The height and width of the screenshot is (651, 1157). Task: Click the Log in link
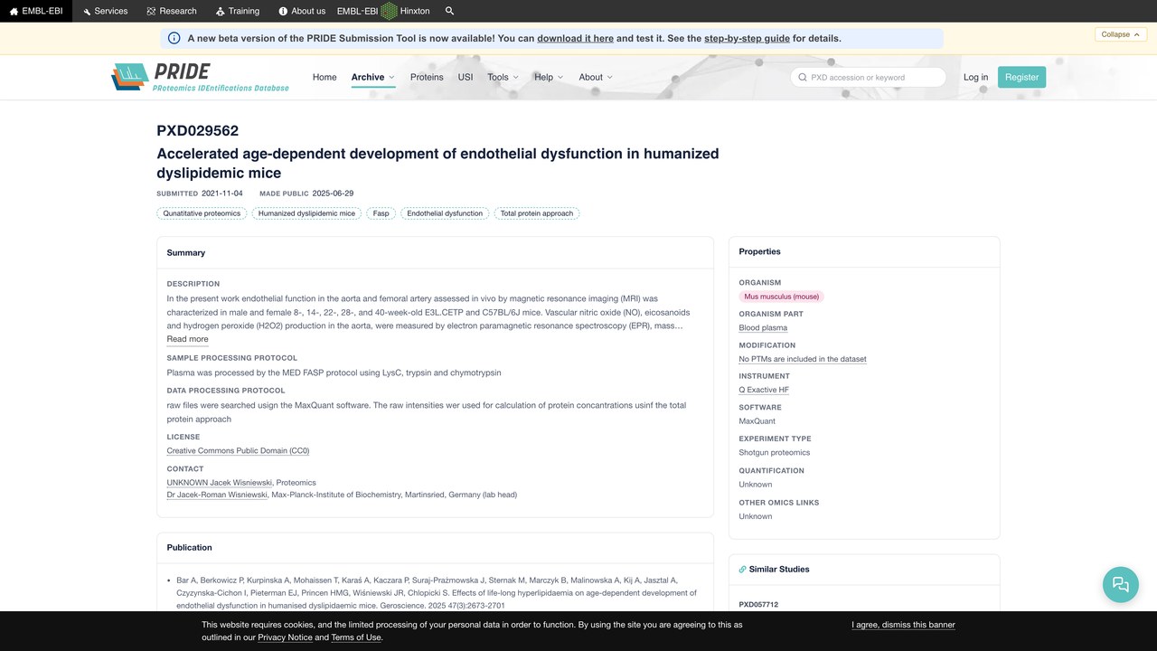[x=975, y=78]
